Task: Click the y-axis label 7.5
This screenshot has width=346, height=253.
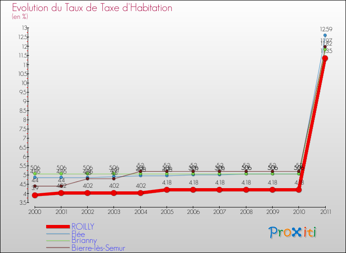Action: pyautogui.click(x=23, y=129)
